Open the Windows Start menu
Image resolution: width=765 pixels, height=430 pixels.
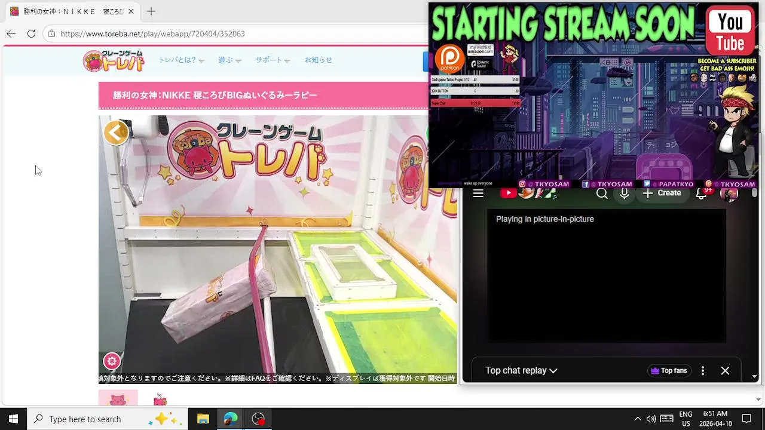(x=13, y=419)
